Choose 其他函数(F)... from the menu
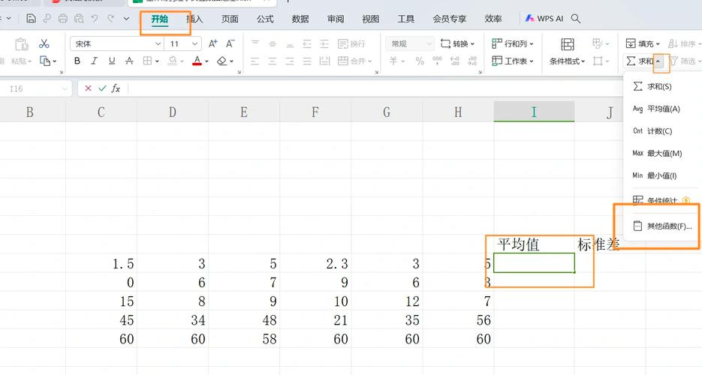This screenshot has height=375, width=702. coord(663,226)
